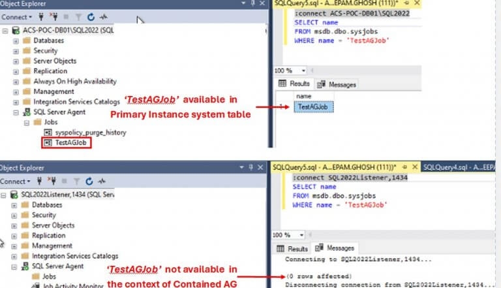Click the connect plug icon in bottom Object Explorer
Image resolution: width=501 pixels, height=288 pixels.
coord(39,181)
